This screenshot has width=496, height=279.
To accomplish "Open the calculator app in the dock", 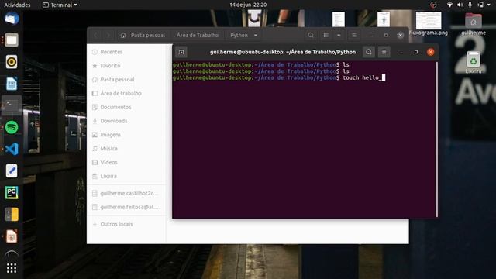I will [12, 215].
